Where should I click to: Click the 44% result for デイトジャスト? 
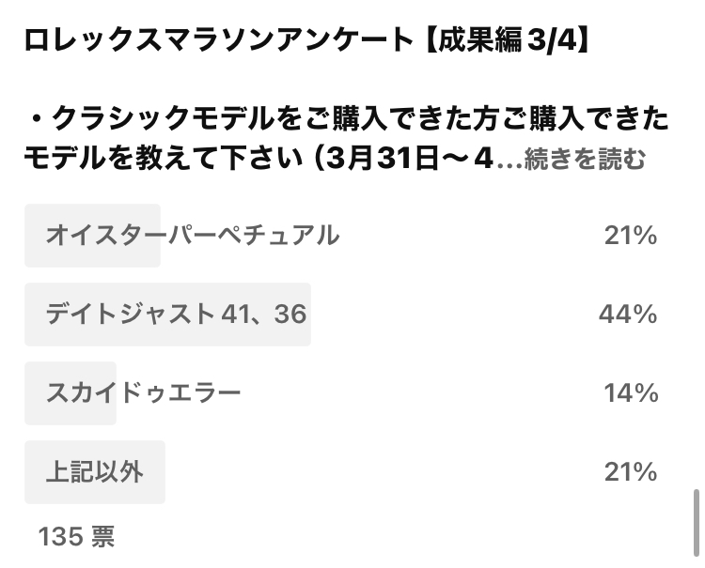tap(628, 314)
